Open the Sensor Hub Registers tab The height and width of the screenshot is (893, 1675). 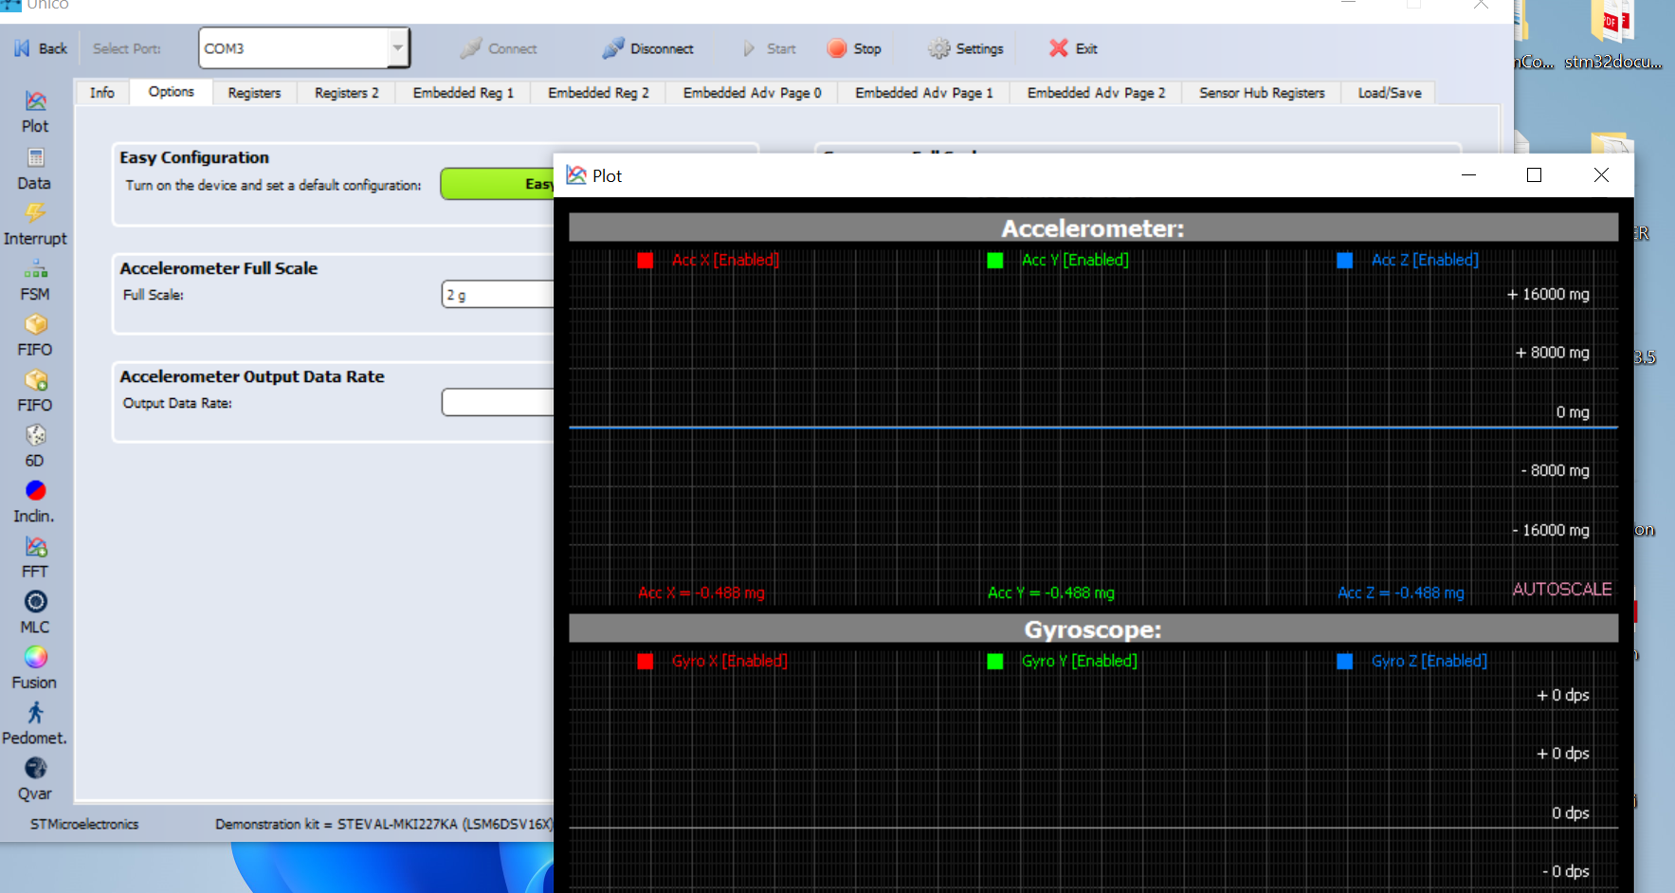(x=1261, y=92)
